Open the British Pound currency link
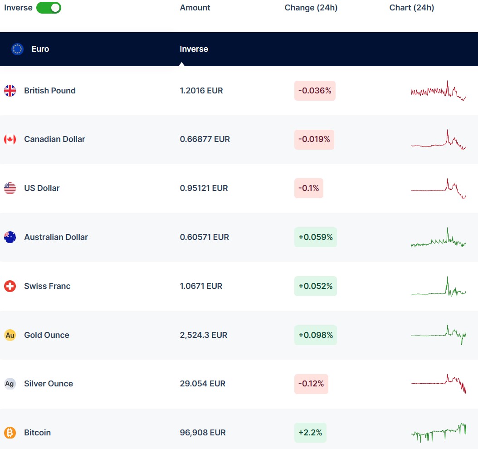478x449 pixels. [50, 91]
